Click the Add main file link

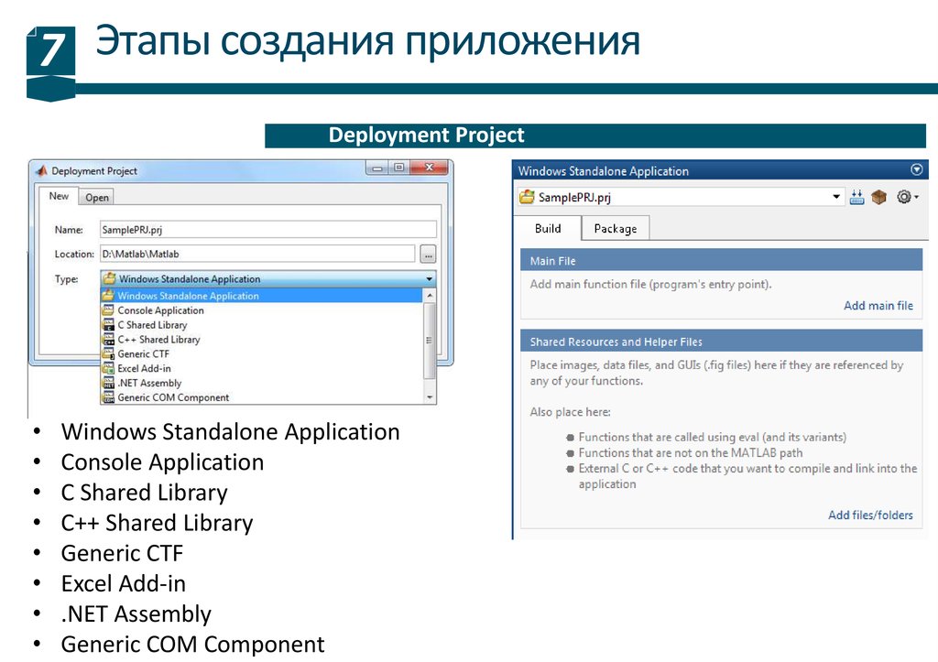(878, 306)
